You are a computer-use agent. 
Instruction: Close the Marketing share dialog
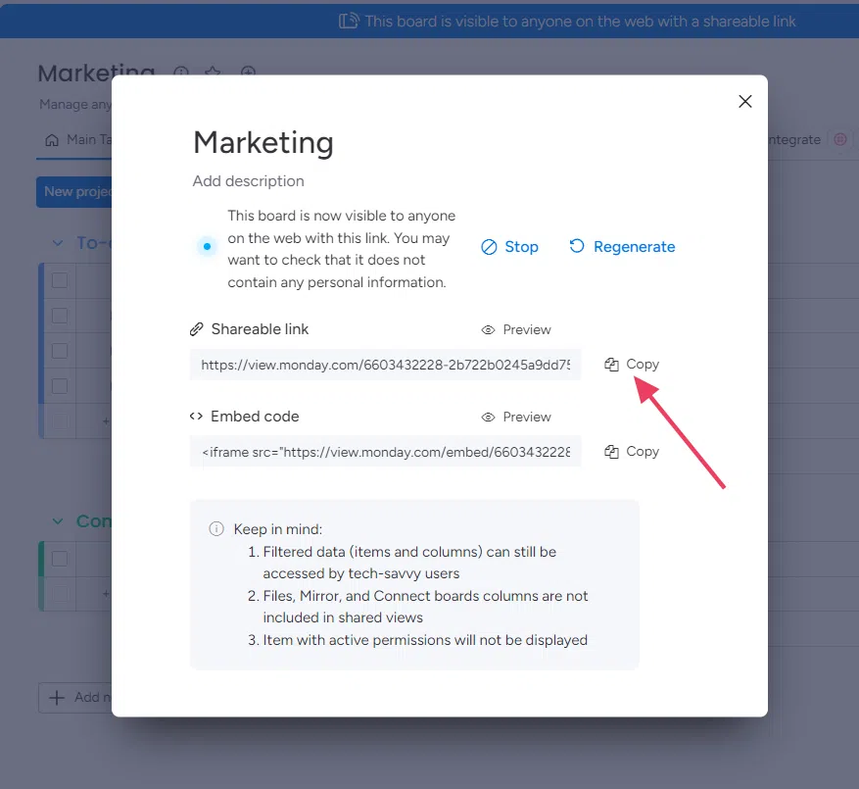744,102
